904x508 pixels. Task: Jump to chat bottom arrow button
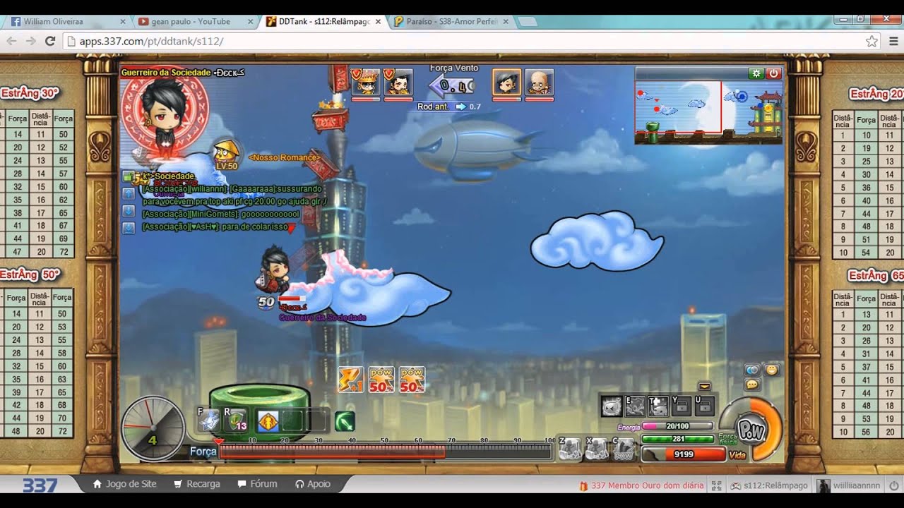coord(128,228)
